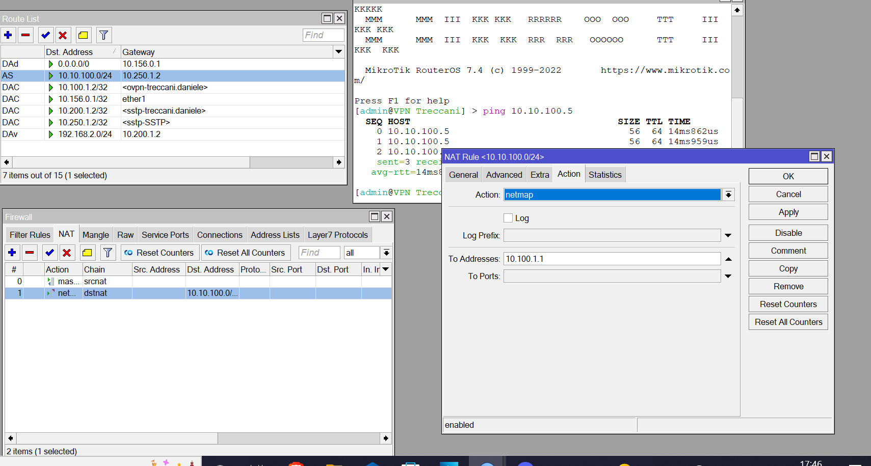This screenshot has width=871, height=466.
Task: Add new NAT rule with plus icon in Firewall
Action: [12, 253]
